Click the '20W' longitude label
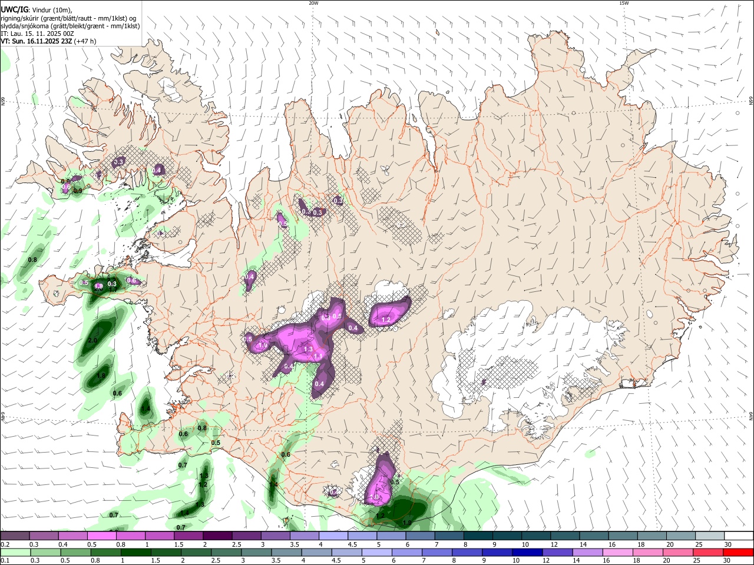The height and width of the screenshot is (565, 754). coord(313,3)
